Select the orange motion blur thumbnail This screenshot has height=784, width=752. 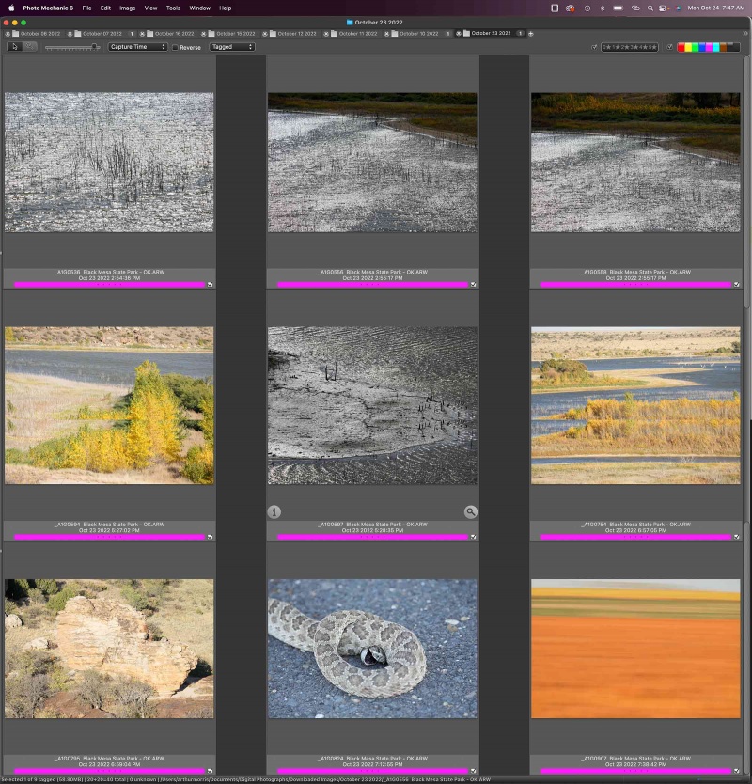coord(635,649)
